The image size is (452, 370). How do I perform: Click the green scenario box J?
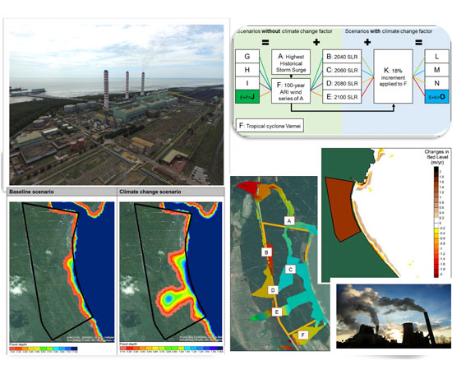pos(247,96)
